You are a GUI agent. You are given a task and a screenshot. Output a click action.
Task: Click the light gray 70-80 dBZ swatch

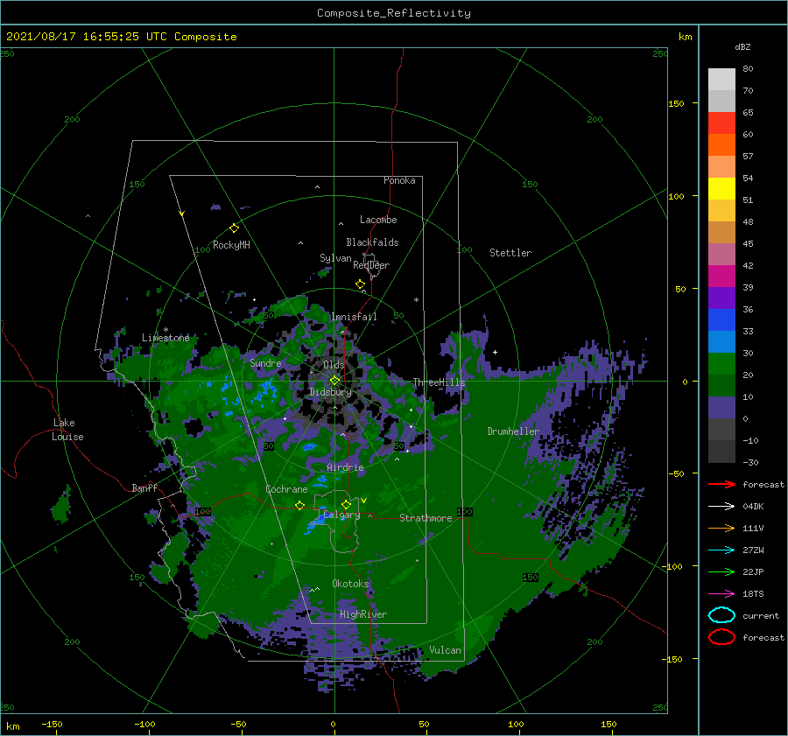pos(721,80)
